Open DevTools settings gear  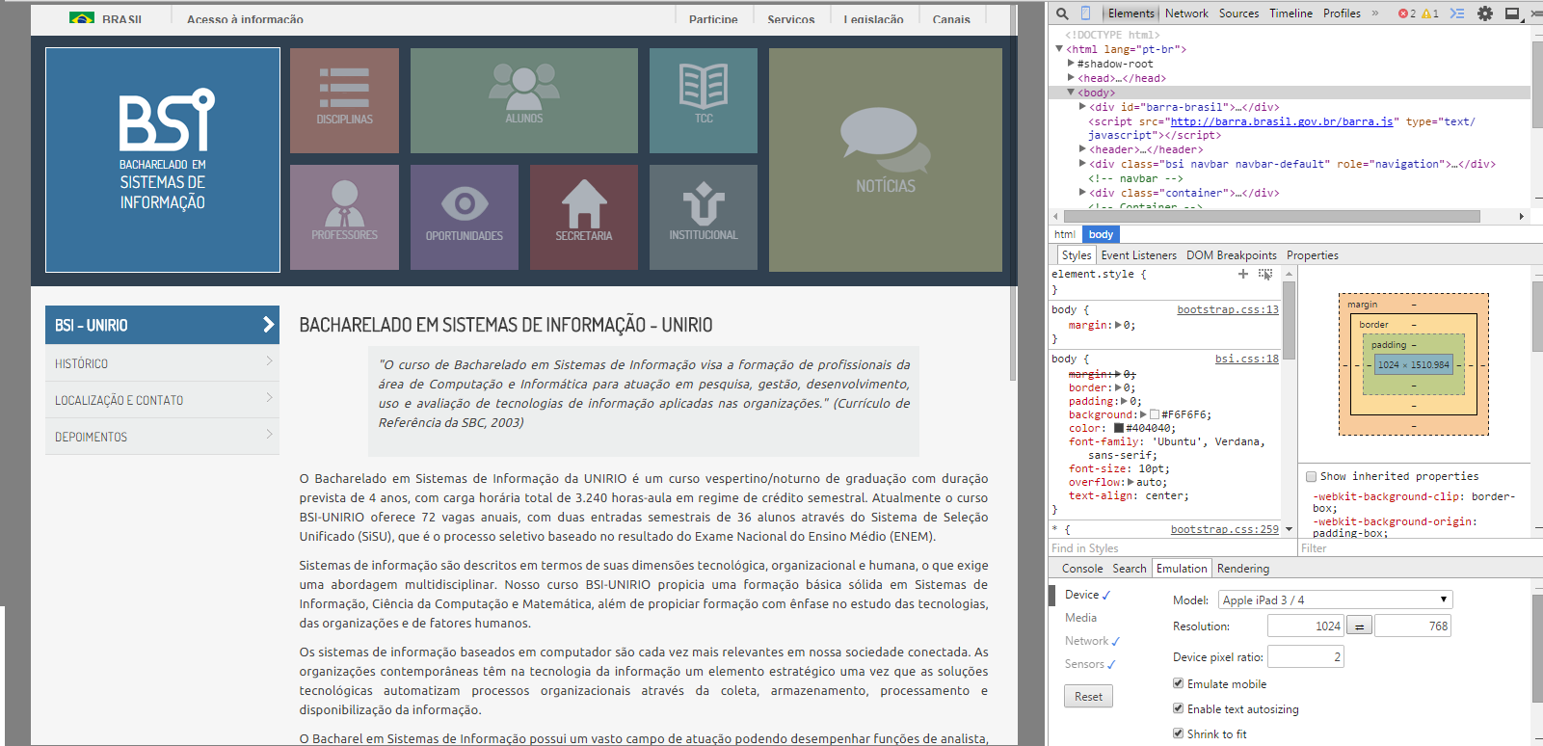pyautogui.click(x=1485, y=13)
